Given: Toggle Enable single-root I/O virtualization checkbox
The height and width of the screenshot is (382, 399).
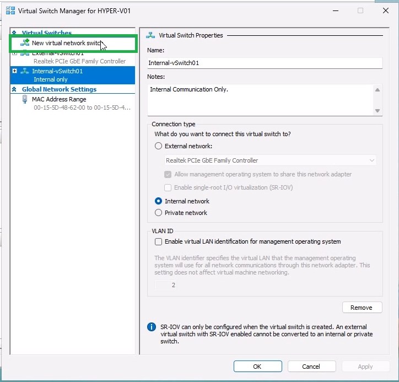Looking at the screenshot, I should pyautogui.click(x=168, y=187).
